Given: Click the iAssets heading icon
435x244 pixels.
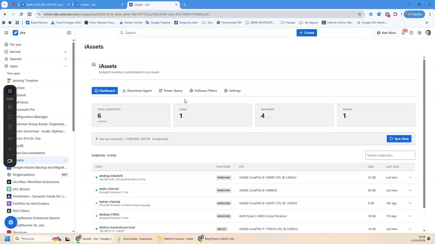Looking at the screenshot, I should pos(94,64).
